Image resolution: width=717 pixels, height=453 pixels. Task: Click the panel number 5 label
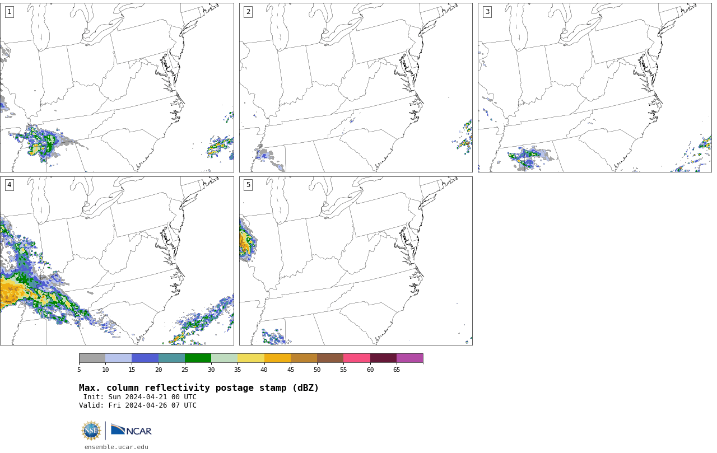[x=248, y=185]
